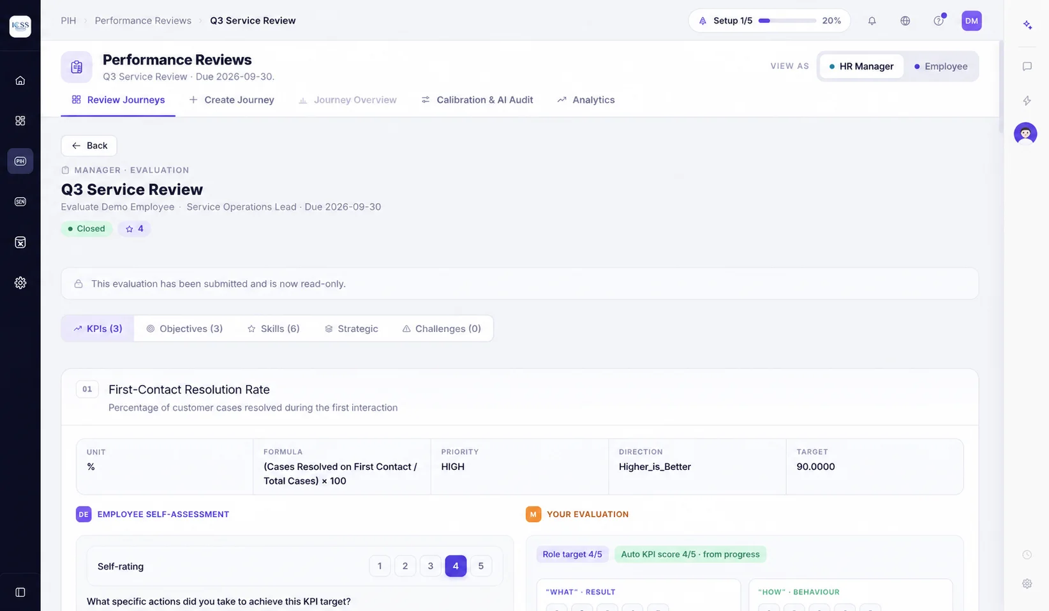Switch to the Skills (6) tab

coord(273,328)
